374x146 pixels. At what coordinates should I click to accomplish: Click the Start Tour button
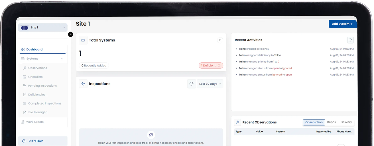43,141
